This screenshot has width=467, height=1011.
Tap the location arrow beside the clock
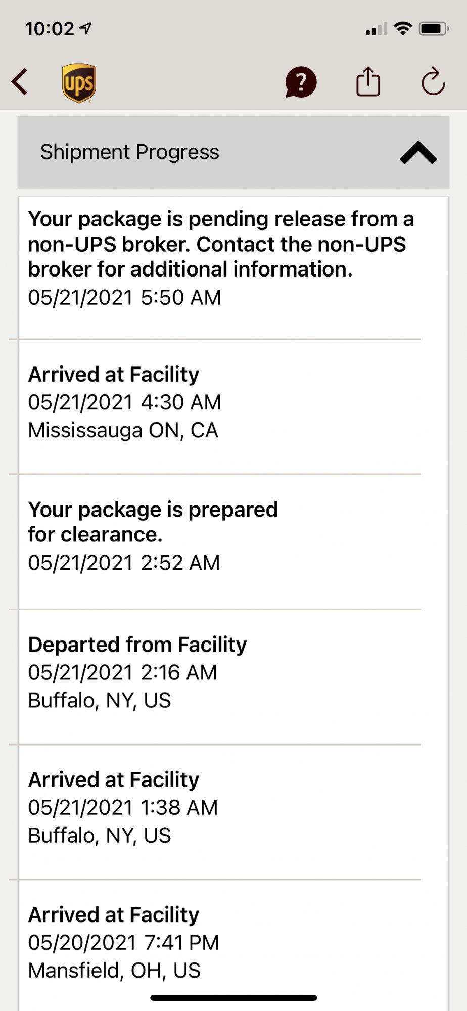pos(86,28)
